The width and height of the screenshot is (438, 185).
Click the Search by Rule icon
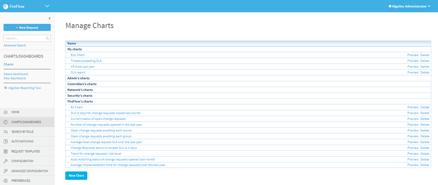5,132
